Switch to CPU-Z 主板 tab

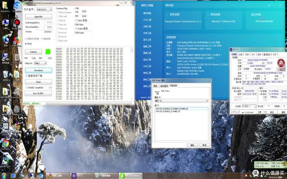pyautogui.click(x=241, y=54)
